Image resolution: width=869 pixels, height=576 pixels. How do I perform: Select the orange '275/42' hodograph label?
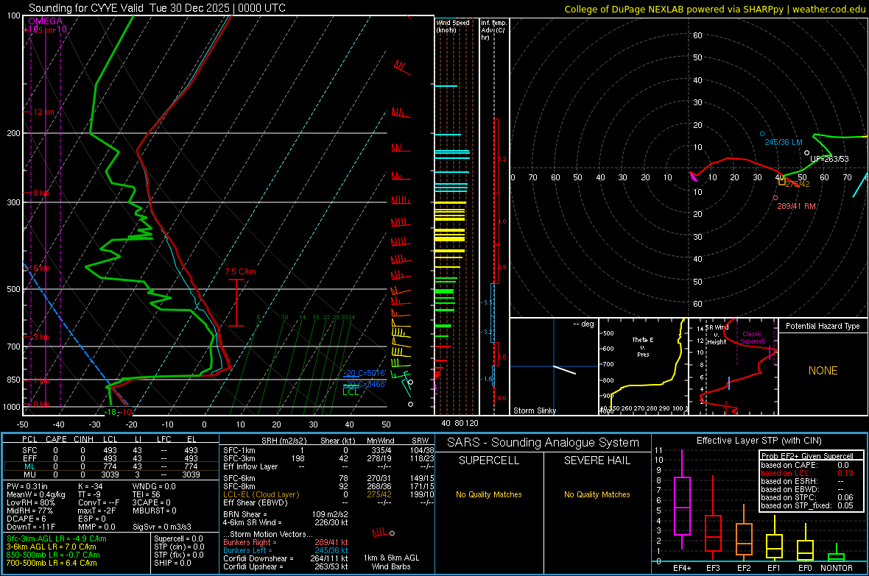[798, 184]
